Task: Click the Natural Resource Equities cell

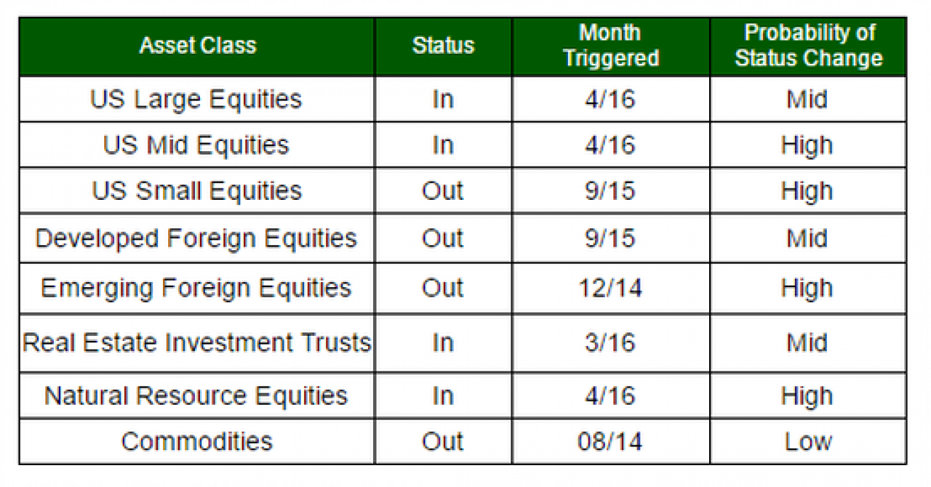Action: coord(196,396)
